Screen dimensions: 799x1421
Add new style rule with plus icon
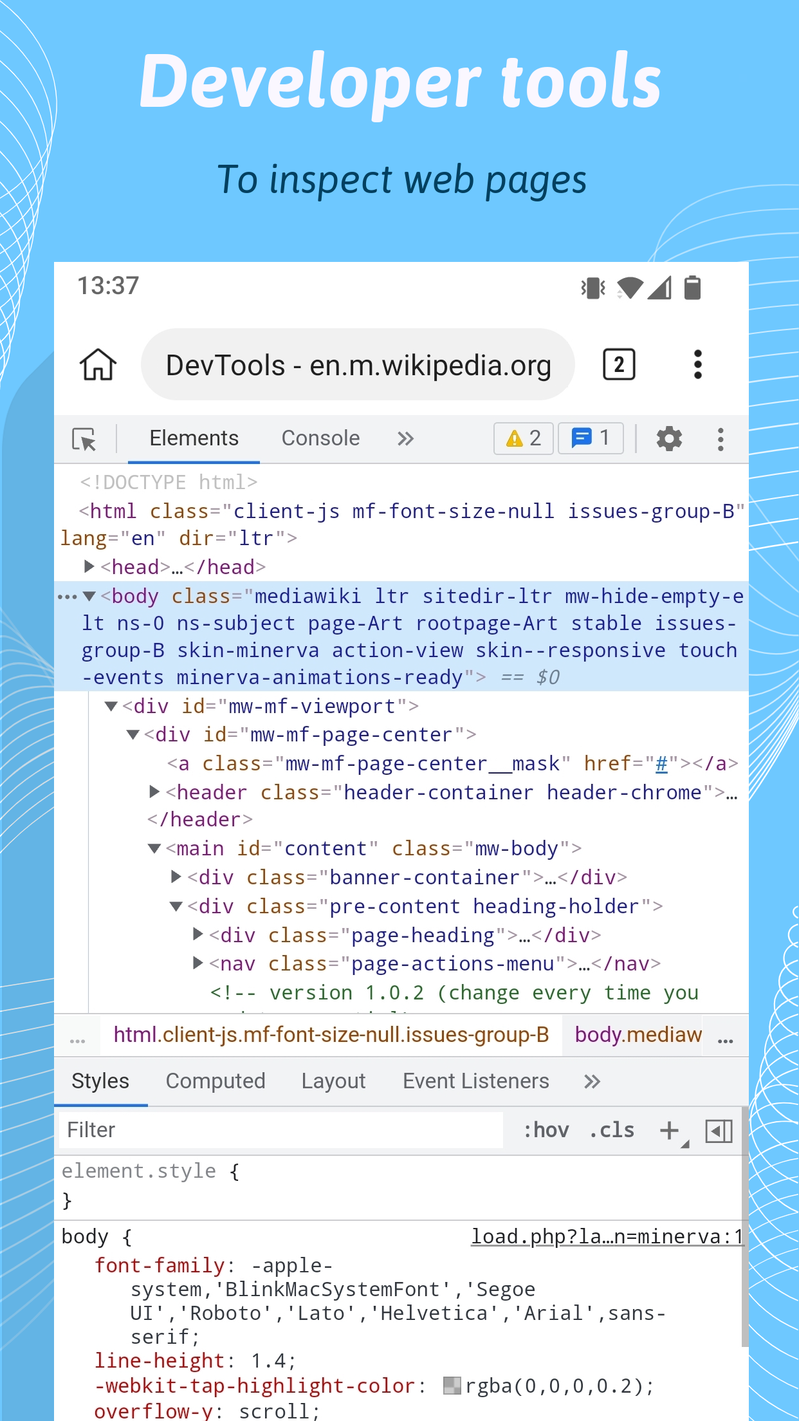pos(670,1131)
